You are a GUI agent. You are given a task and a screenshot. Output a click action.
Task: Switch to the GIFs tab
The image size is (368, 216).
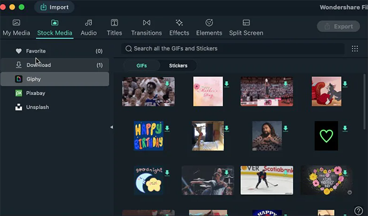141,65
